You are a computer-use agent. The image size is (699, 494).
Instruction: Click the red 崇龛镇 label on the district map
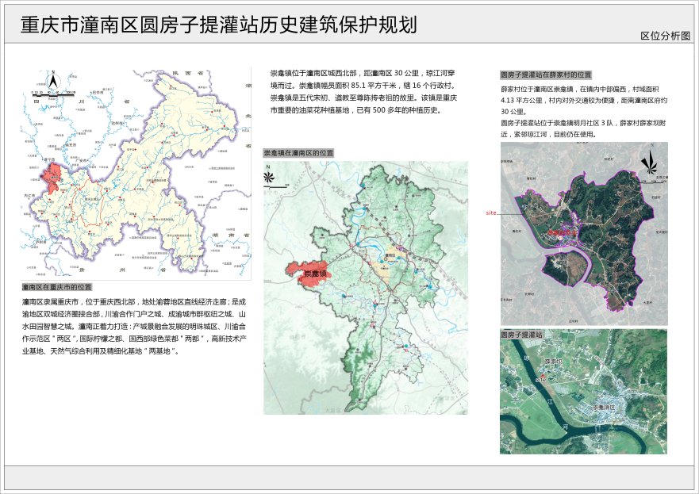[x=316, y=273]
